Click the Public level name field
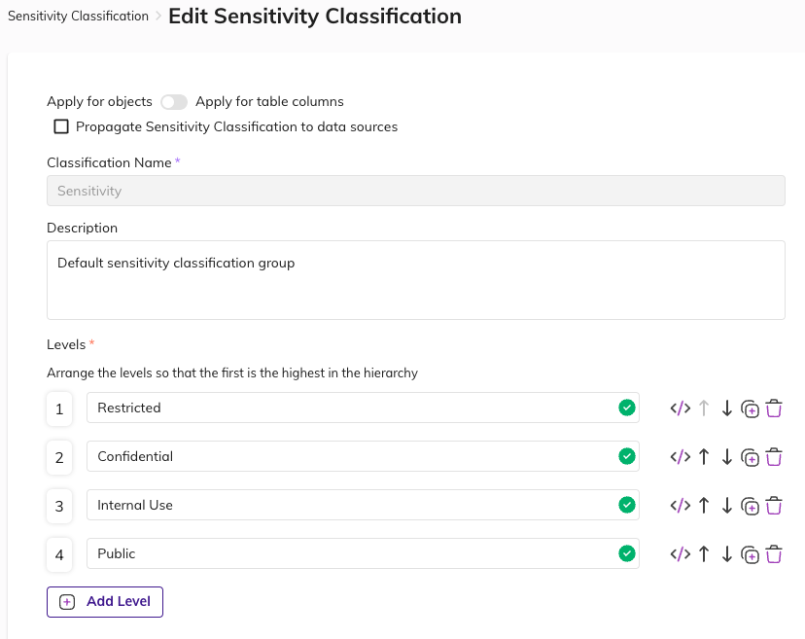The image size is (805, 639). point(350,553)
